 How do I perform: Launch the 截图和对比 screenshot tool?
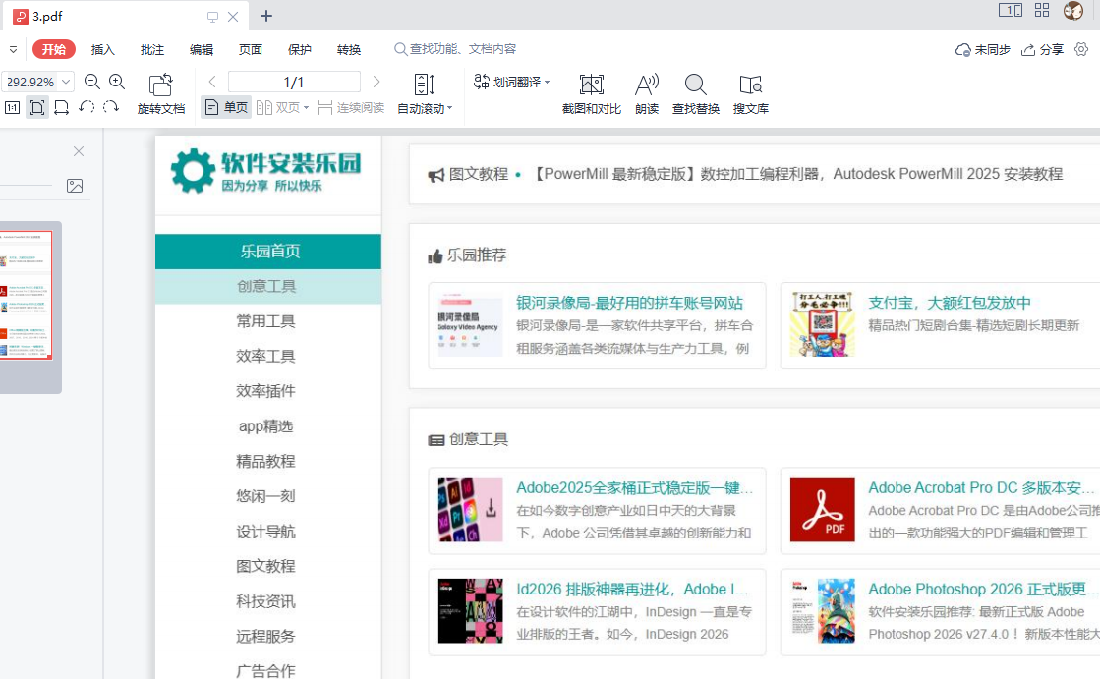click(591, 94)
